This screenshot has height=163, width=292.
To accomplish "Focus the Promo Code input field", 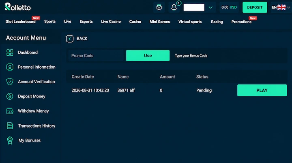I will tap(96, 56).
